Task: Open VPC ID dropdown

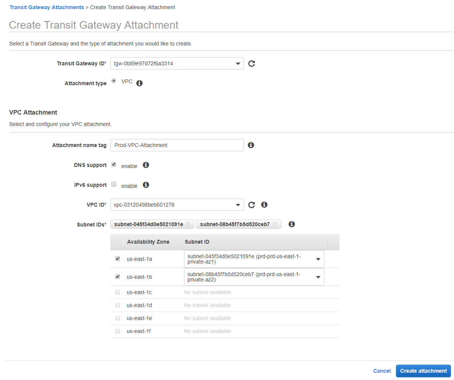Action: 177,205
